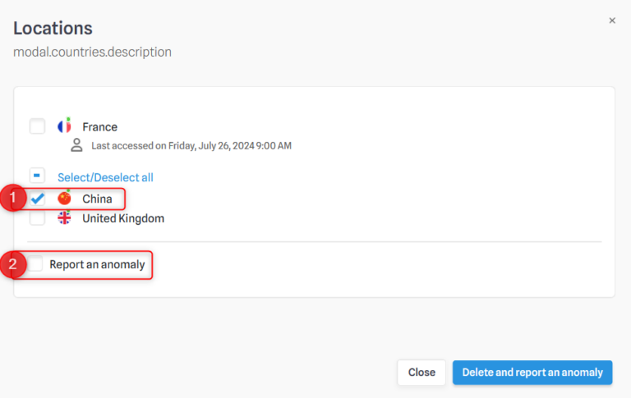Click the France country label
Screen dimensions: 631x398
point(99,127)
